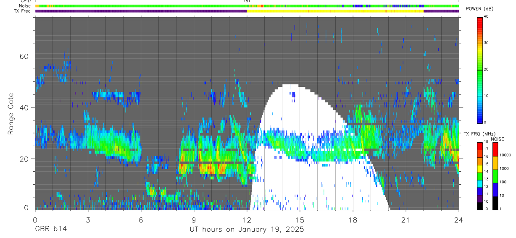Viewport: 516px width, 238px height.
Task: Click the Range Gate tick label '40'
Action: coord(24,107)
